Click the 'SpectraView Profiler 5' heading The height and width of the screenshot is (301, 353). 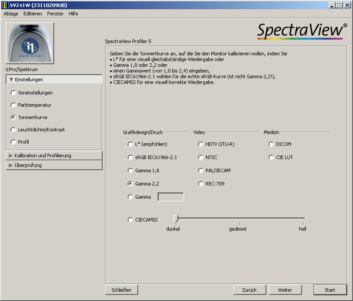pyautogui.click(x=128, y=41)
